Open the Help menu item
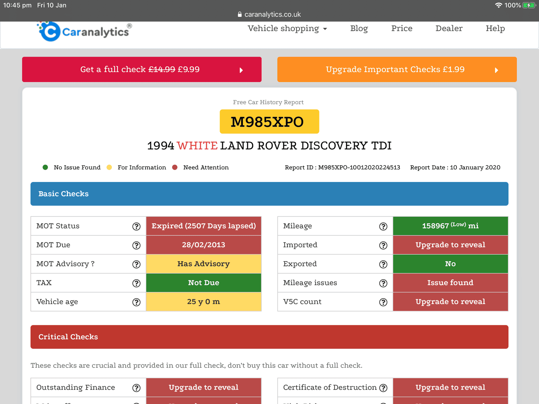Image resolution: width=539 pixels, height=404 pixels. click(495, 28)
